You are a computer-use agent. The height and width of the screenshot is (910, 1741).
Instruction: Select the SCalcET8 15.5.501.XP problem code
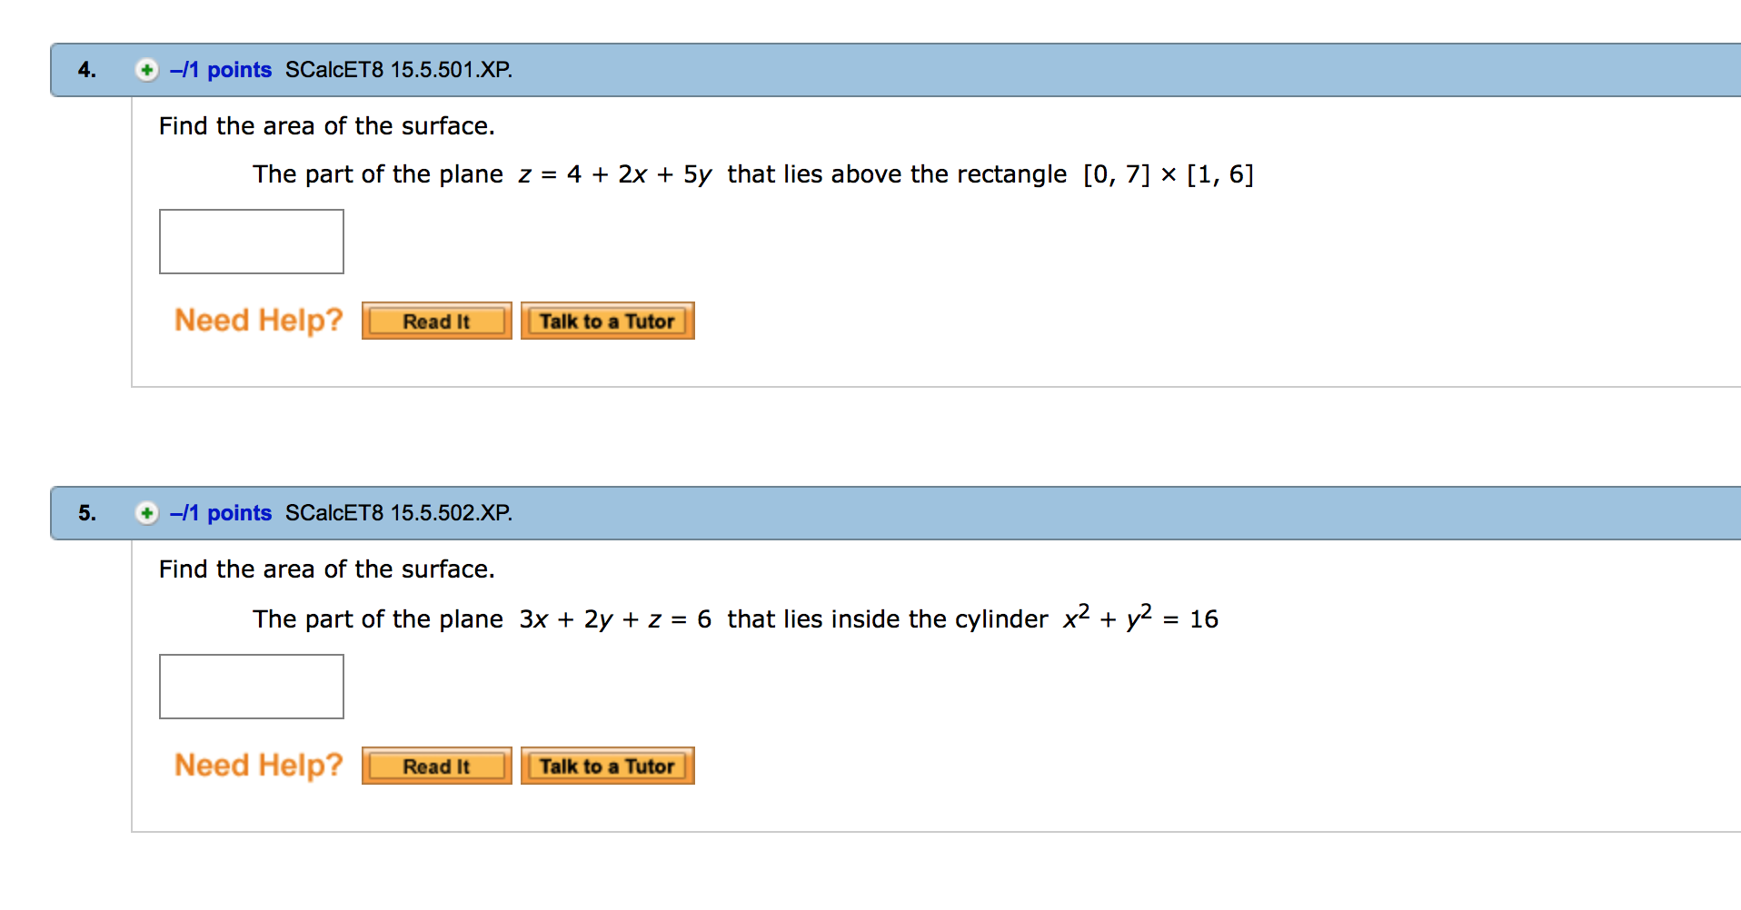tap(399, 70)
